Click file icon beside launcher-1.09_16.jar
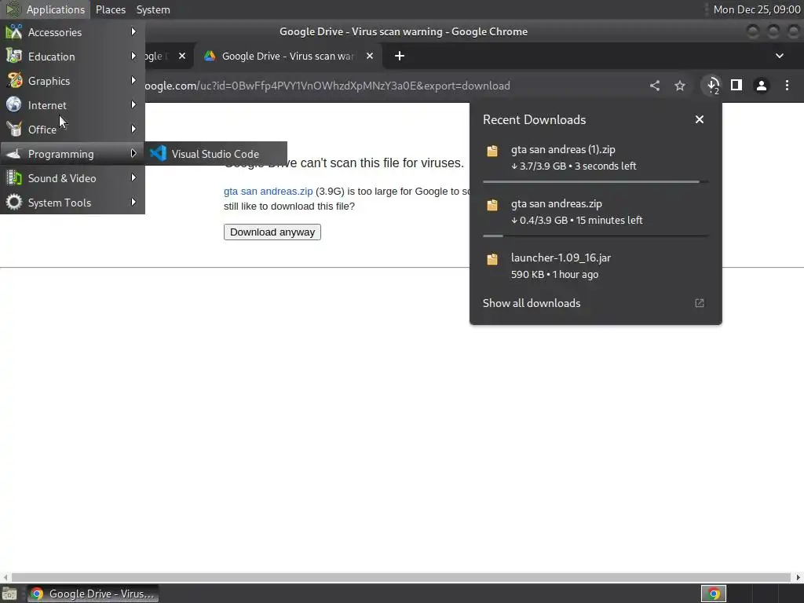Viewport: 804px width, 603px height. [x=492, y=259]
